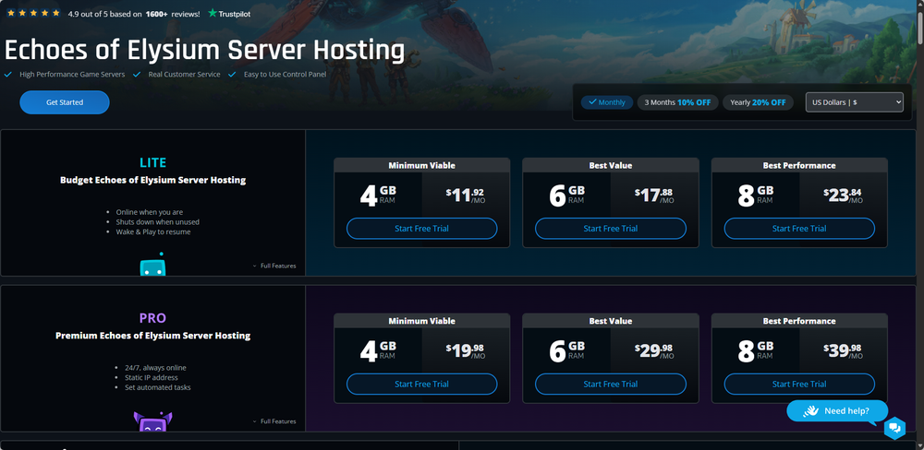
Task: Click the $39.98/MO price
Action: click(844, 351)
